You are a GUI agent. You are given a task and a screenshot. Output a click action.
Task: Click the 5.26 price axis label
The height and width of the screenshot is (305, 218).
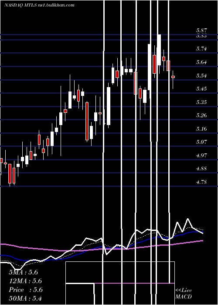pos(201,115)
